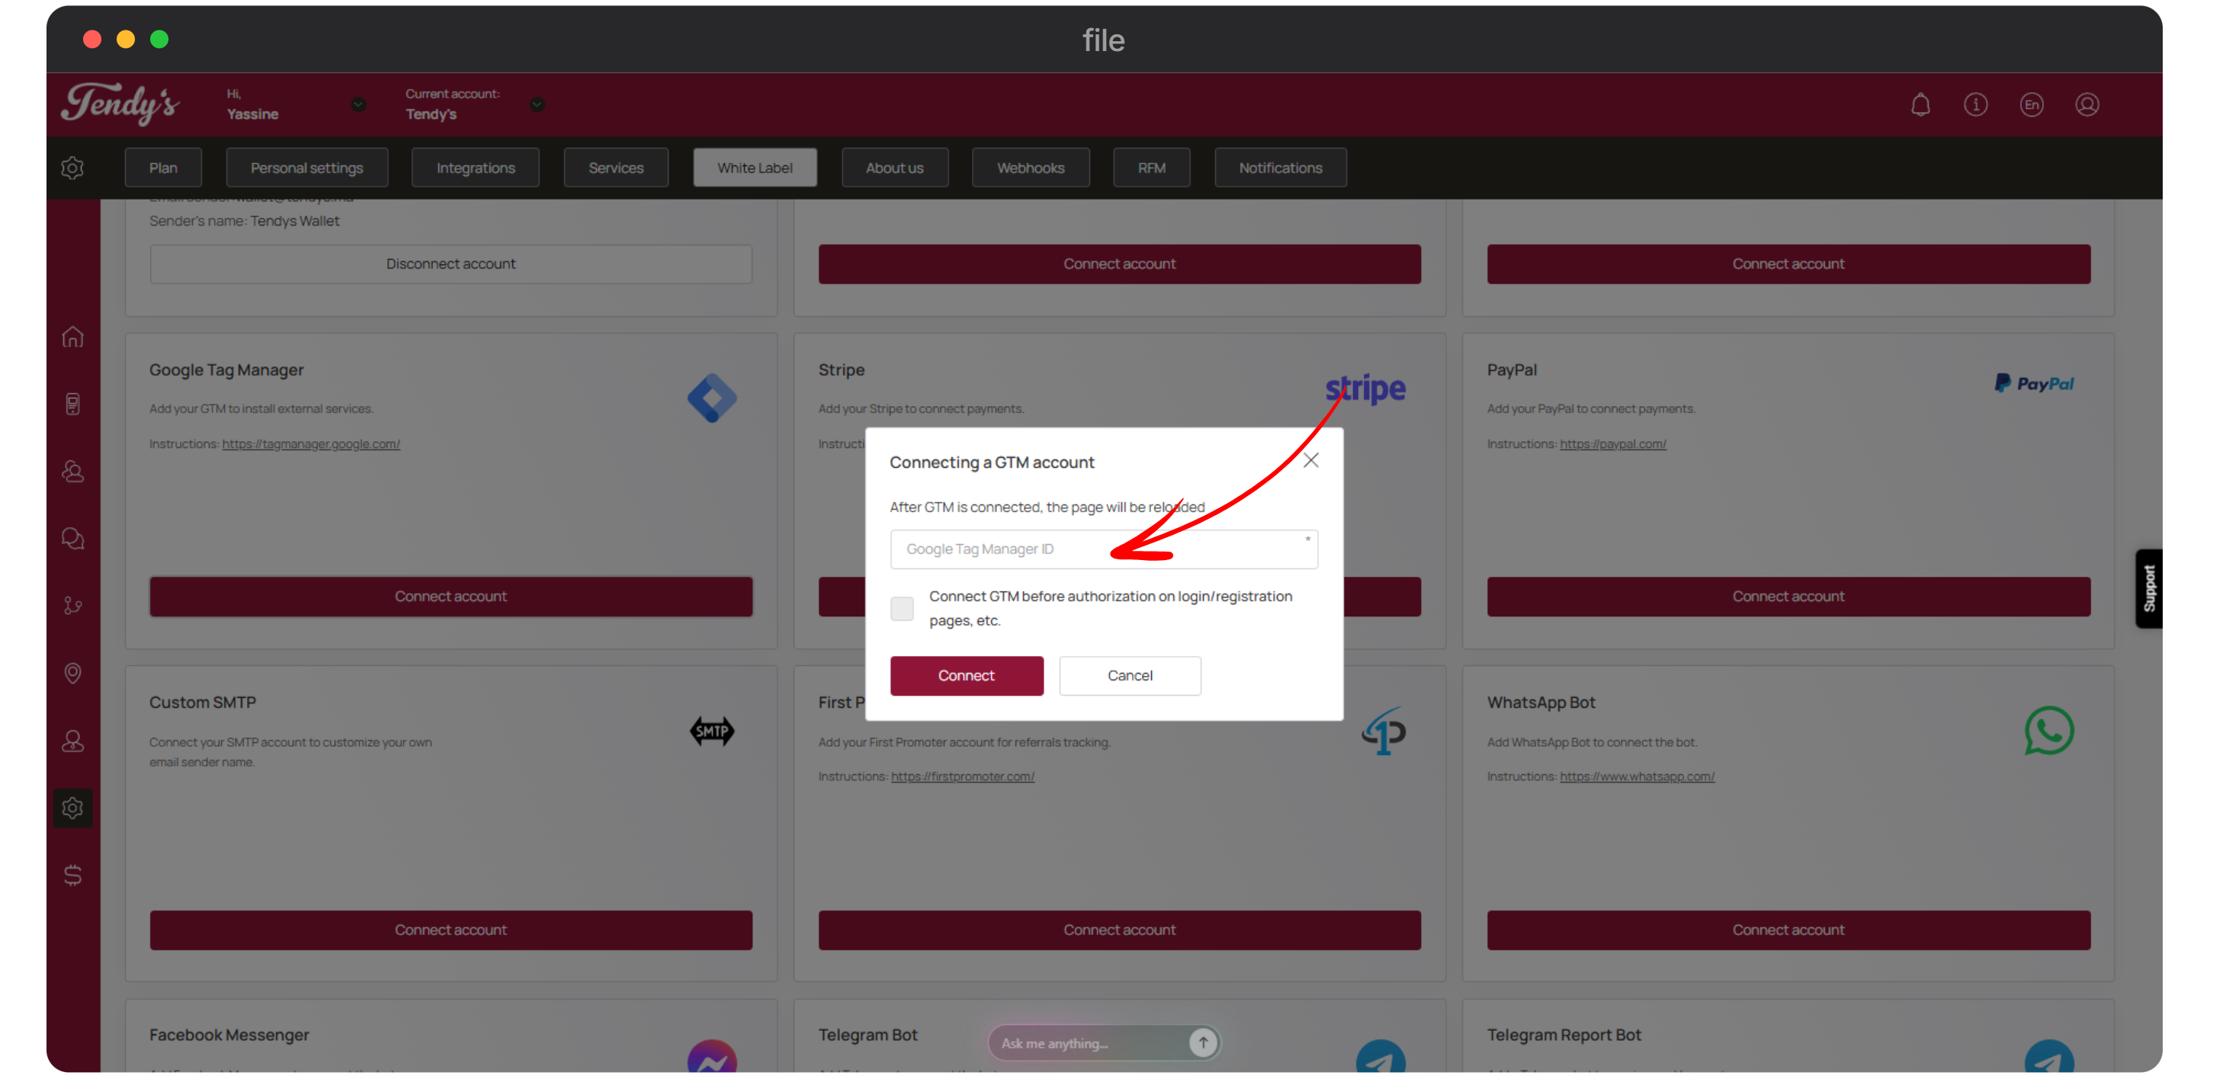Screen dimensions: 2226x1082
Task: Switch to the Integrations tab
Action: tap(475, 168)
